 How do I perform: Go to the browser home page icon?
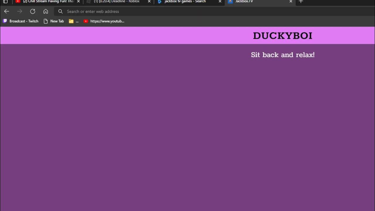click(46, 11)
